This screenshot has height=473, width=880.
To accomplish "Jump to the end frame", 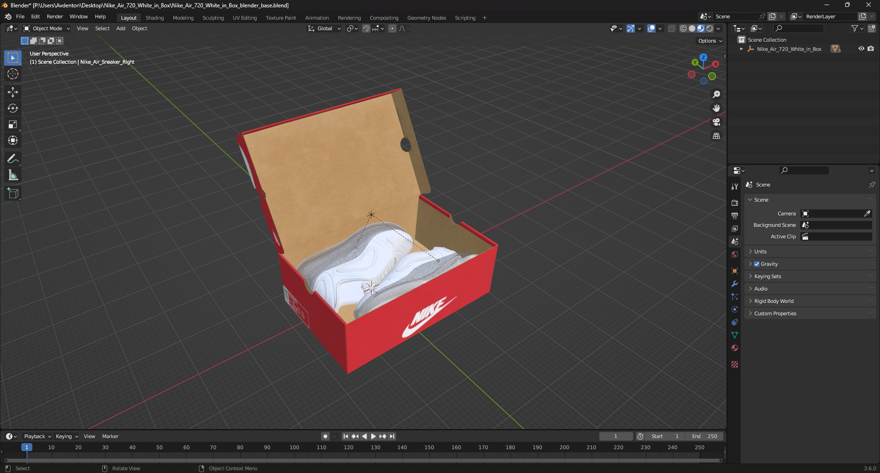I will [x=392, y=436].
